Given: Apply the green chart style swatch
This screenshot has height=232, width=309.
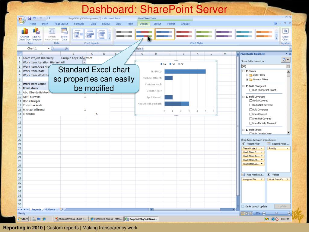Looking at the screenshot, I should point(204,34).
